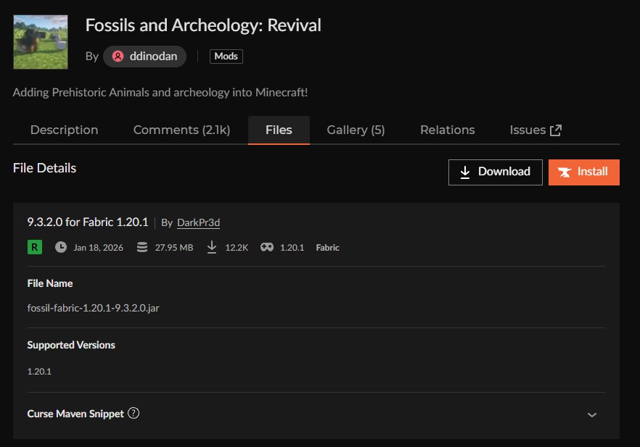This screenshot has width=640, height=447.
Task: Click the orange Install button
Action: point(583,172)
